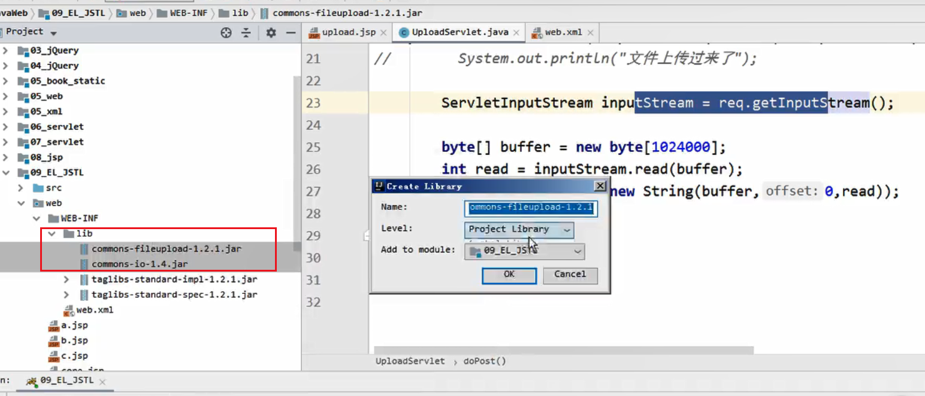925x396 pixels.
Task: Expand the 05_book_static module
Action: (5, 81)
